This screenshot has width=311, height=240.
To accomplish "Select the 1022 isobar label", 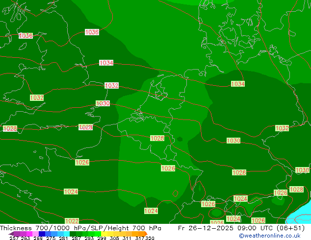I will [72, 221].
